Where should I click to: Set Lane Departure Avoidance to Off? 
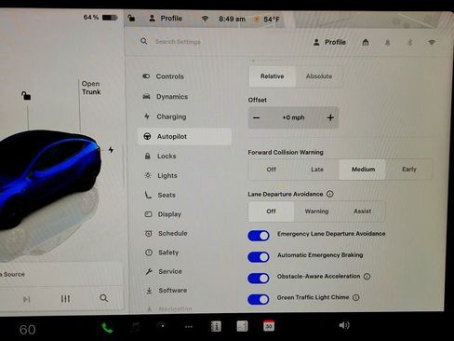click(271, 211)
